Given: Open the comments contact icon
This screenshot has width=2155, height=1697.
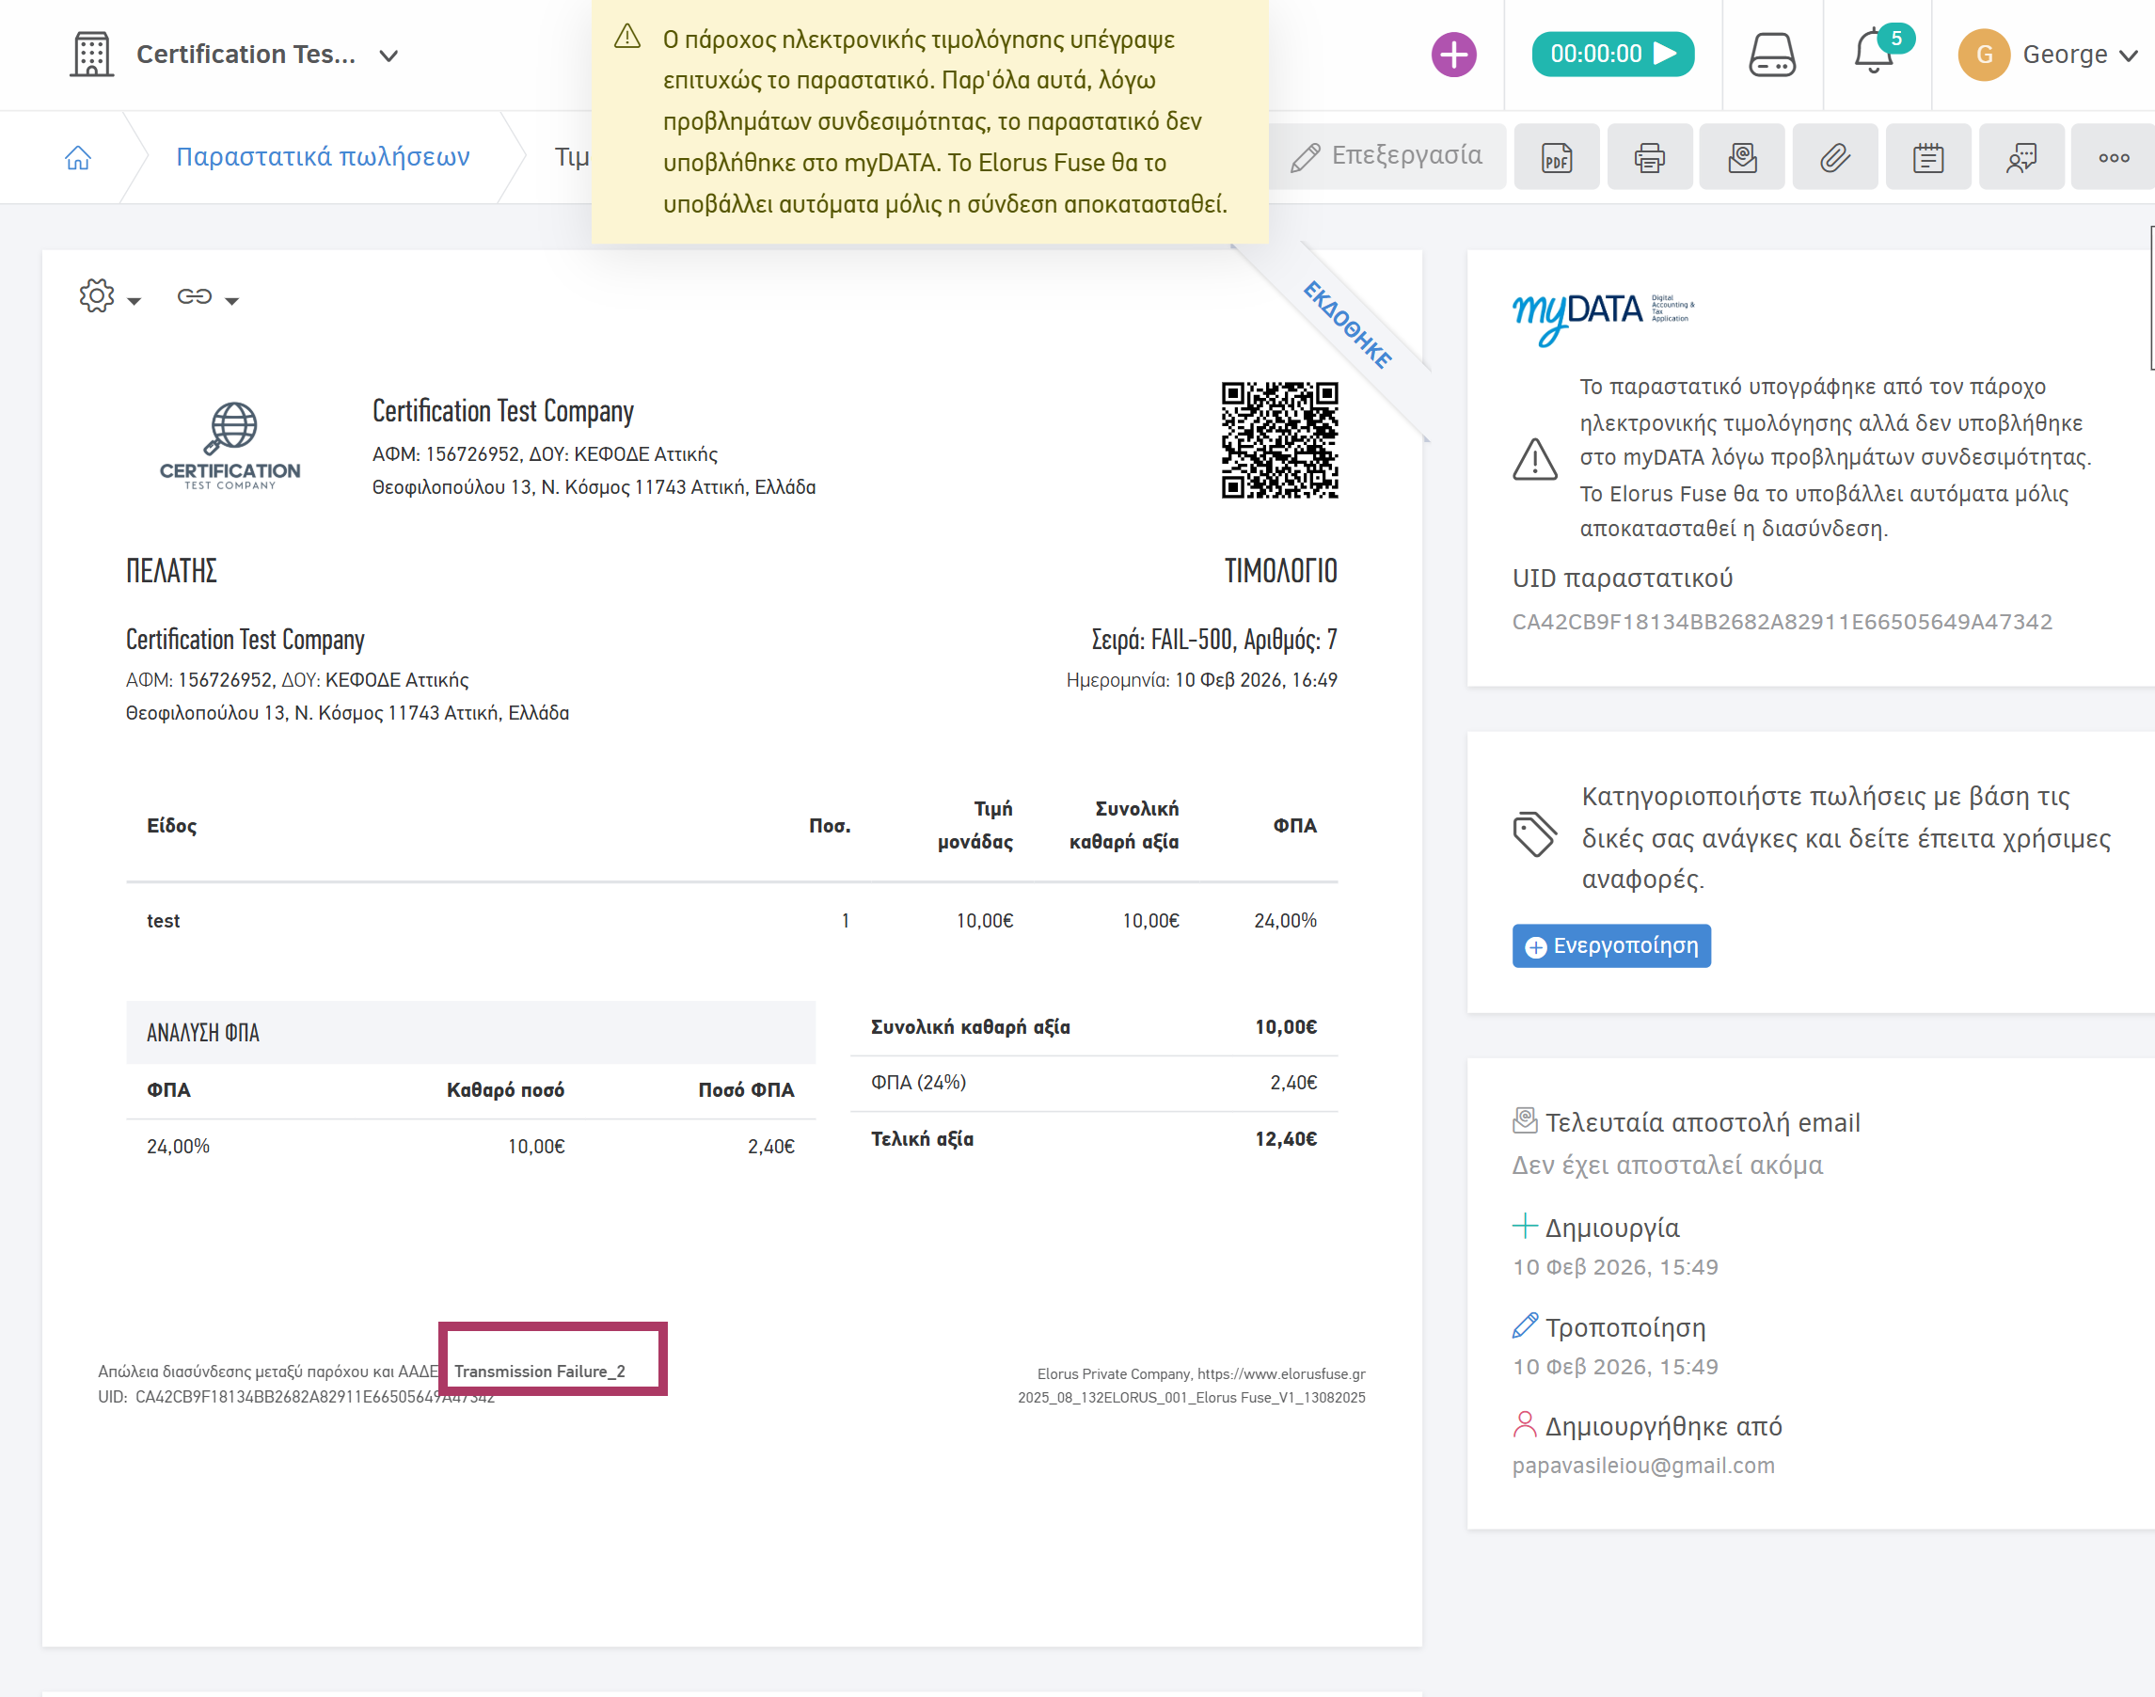Looking at the screenshot, I should tap(2020, 157).
